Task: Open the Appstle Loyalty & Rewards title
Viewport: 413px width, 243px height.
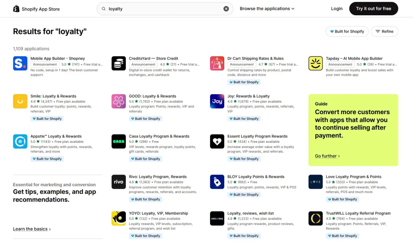Action: 56,136
